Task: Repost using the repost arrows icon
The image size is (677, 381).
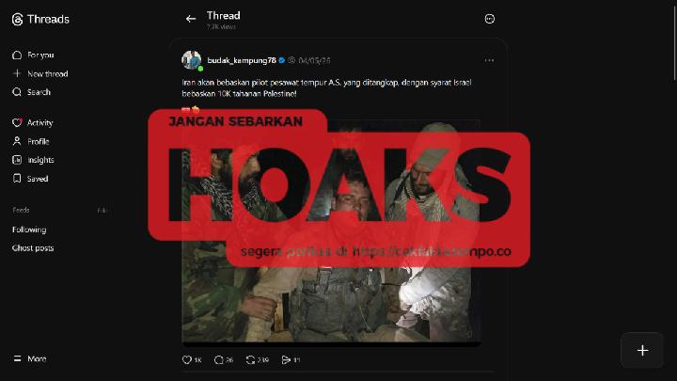Action: [x=250, y=359]
